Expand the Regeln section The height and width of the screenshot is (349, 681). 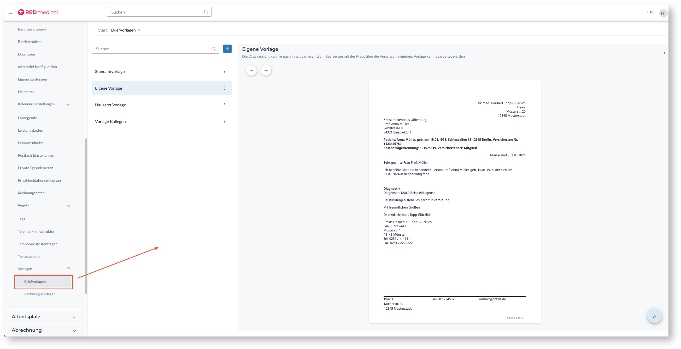click(68, 206)
